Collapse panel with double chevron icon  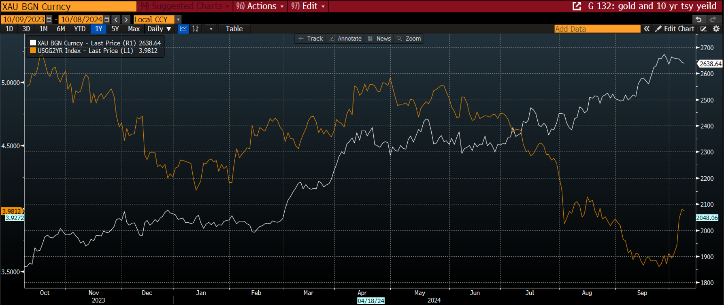tap(647, 29)
